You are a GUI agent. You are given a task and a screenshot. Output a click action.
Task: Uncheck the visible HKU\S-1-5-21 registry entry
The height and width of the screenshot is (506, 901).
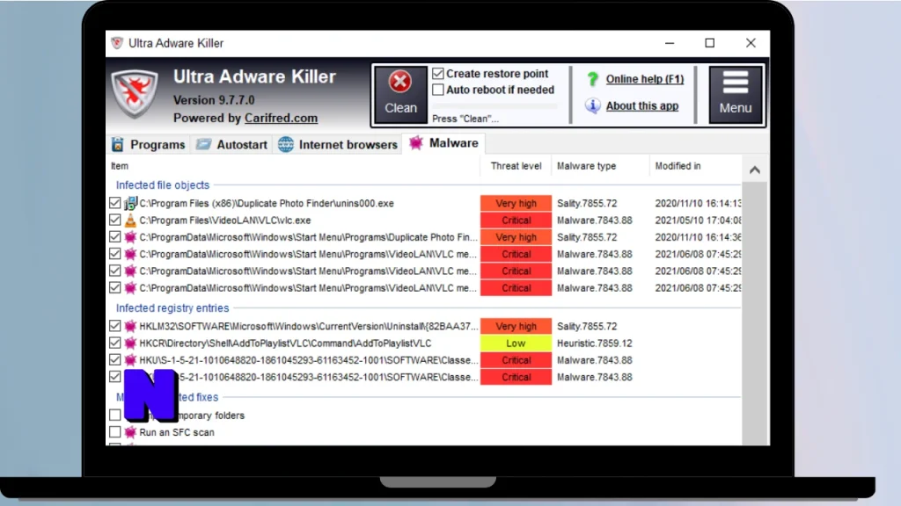coord(115,360)
